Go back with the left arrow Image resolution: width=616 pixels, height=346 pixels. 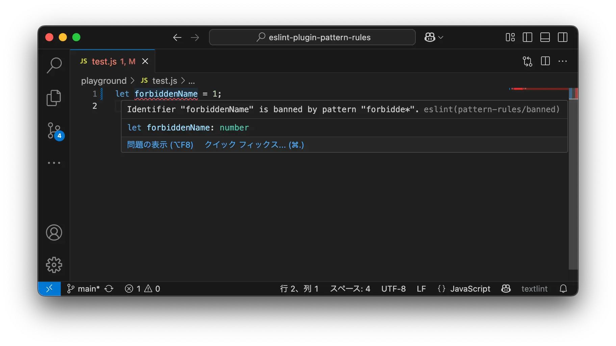point(177,38)
